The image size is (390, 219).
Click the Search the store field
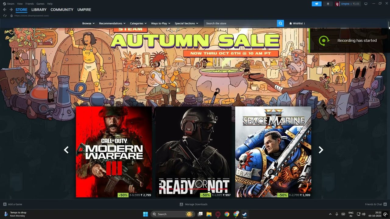pyautogui.click(x=240, y=23)
